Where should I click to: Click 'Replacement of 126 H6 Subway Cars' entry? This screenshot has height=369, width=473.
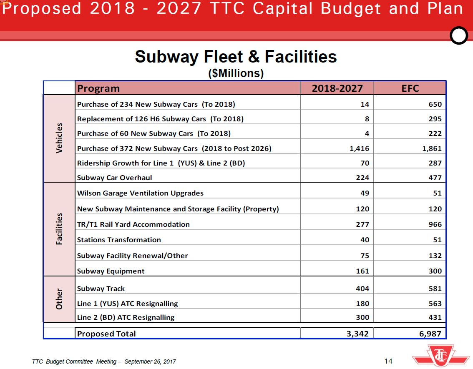160,119
